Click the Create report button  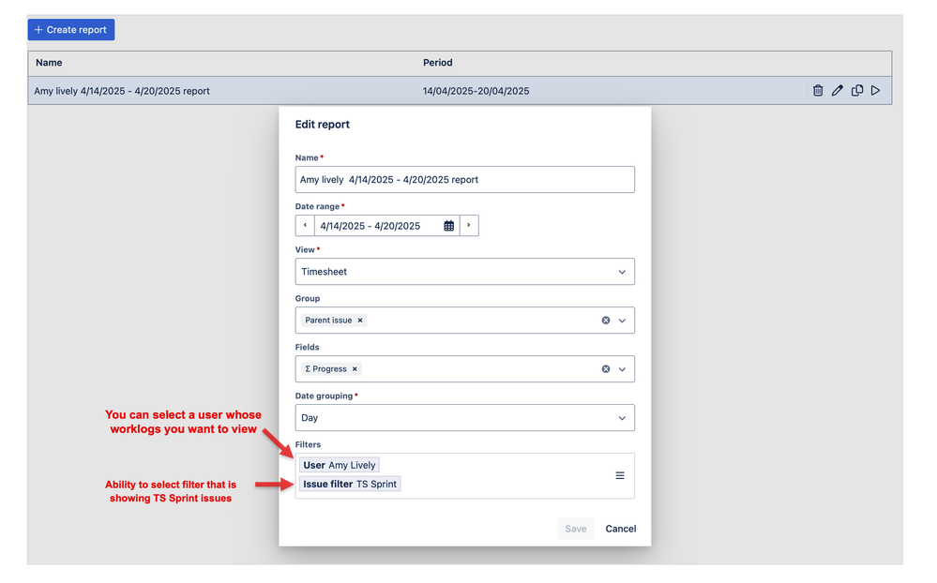70,29
